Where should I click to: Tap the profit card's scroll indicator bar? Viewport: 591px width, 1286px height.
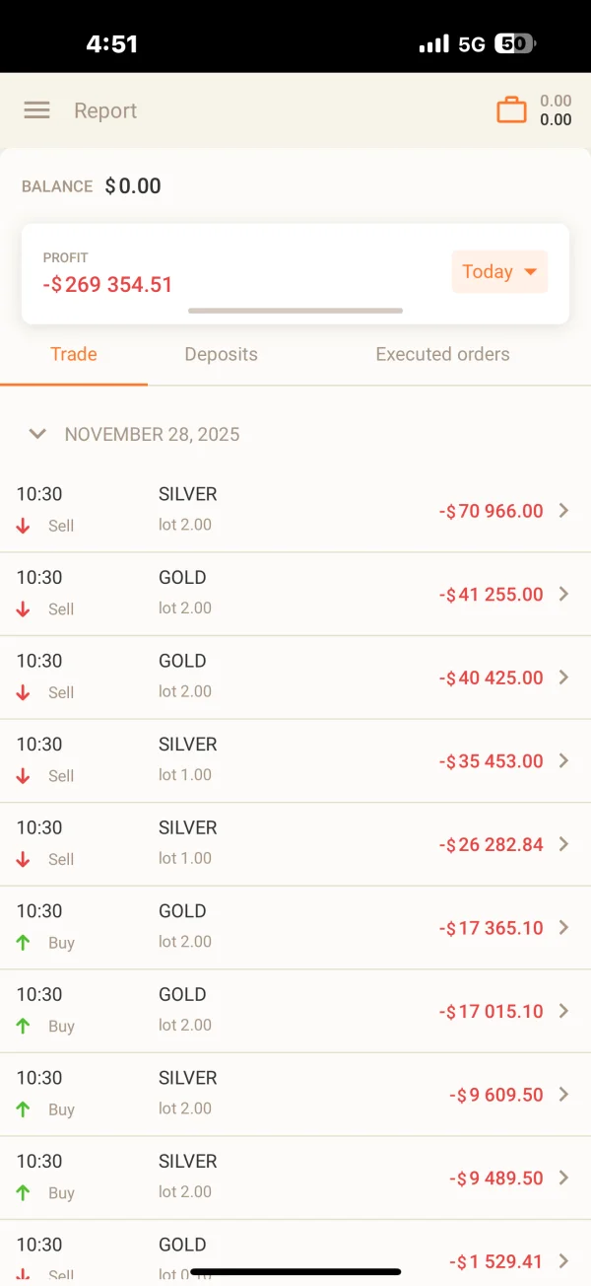coord(295,311)
